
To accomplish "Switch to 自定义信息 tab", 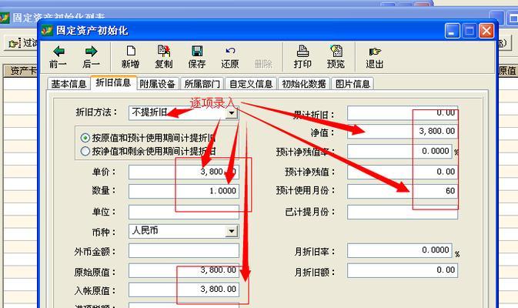I will tap(251, 84).
